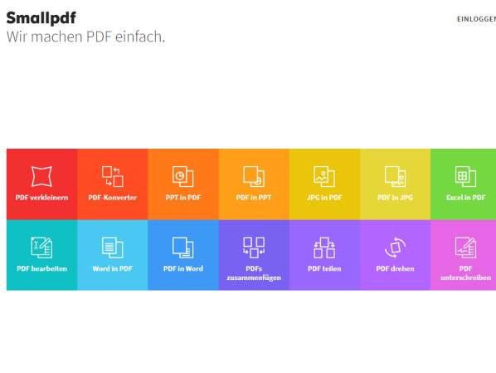Click the 'PDF in Word' label text
The width and height of the screenshot is (496, 373).
(x=182, y=268)
